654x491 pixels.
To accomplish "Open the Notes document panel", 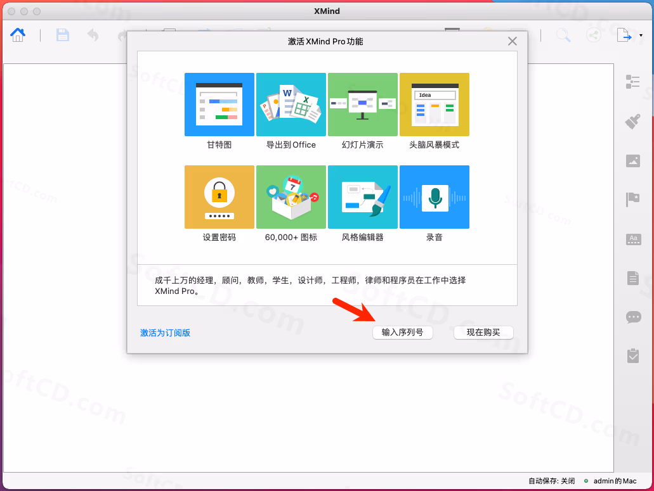I will pos(632,277).
